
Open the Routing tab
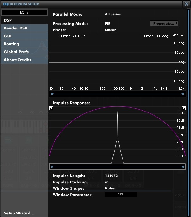click(24, 44)
